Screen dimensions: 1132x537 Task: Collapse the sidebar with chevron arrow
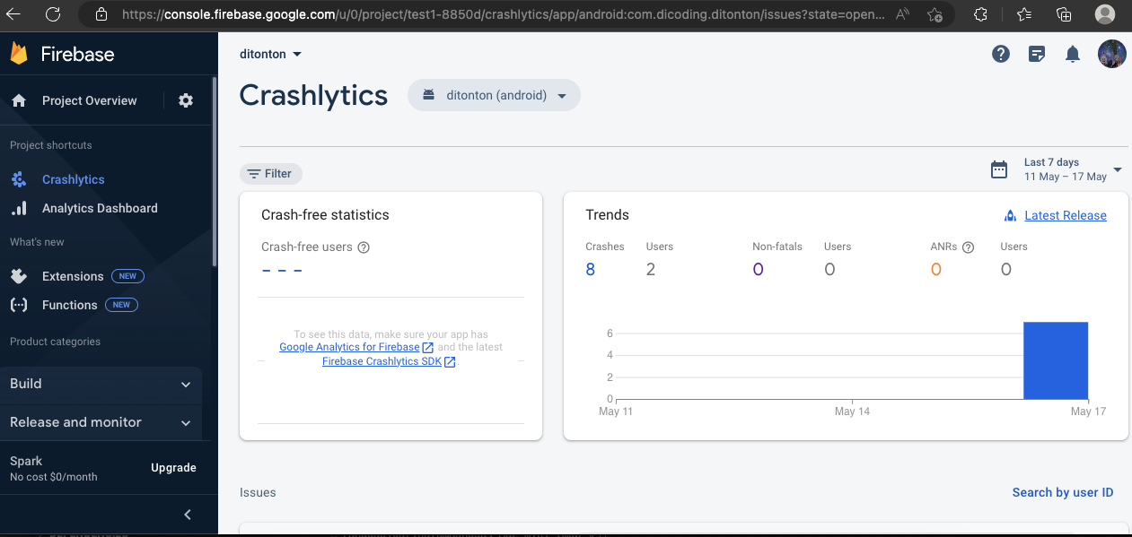[x=188, y=515]
